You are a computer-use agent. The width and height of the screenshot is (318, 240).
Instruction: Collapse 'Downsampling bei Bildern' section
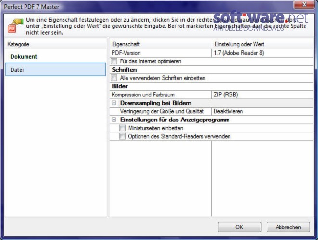coord(114,103)
